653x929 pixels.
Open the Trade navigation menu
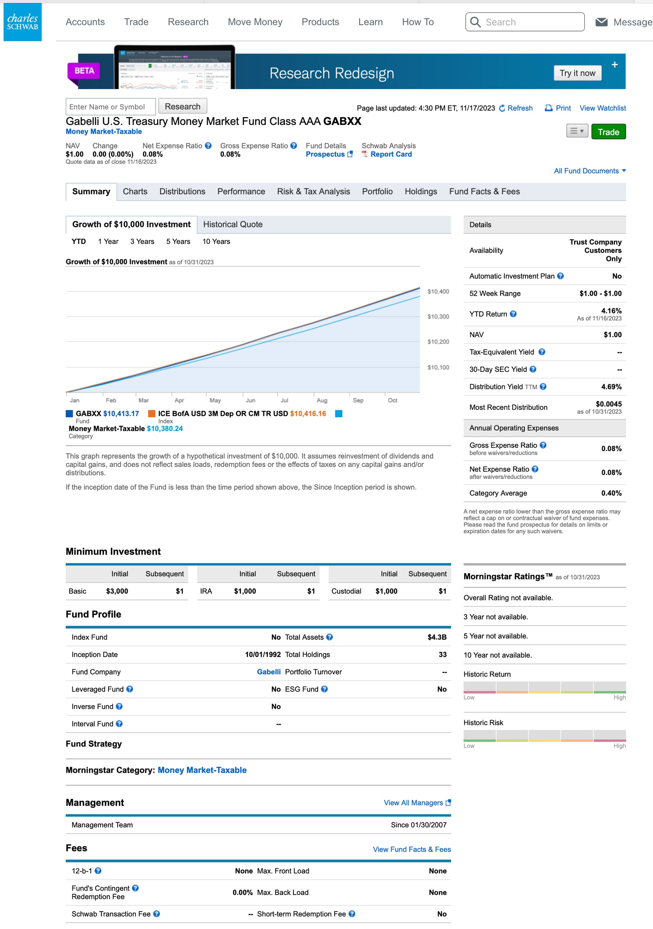[136, 22]
